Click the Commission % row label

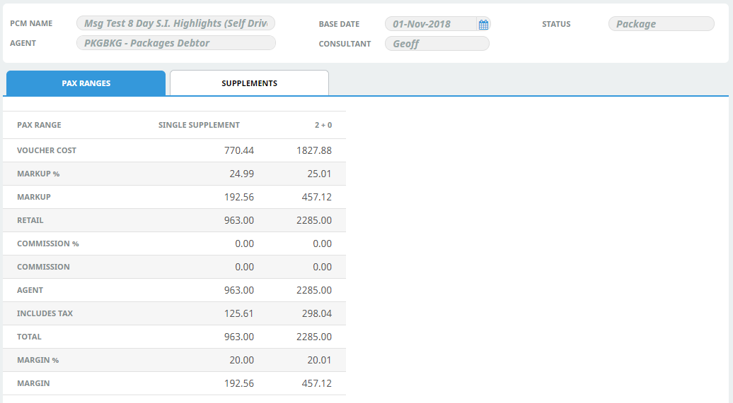(48, 243)
